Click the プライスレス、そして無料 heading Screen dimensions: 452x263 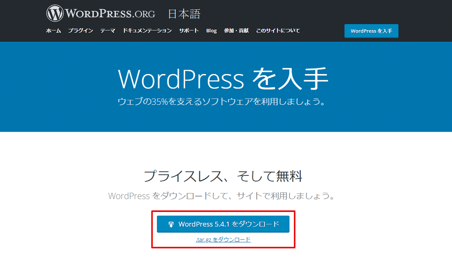pyautogui.click(x=223, y=176)
